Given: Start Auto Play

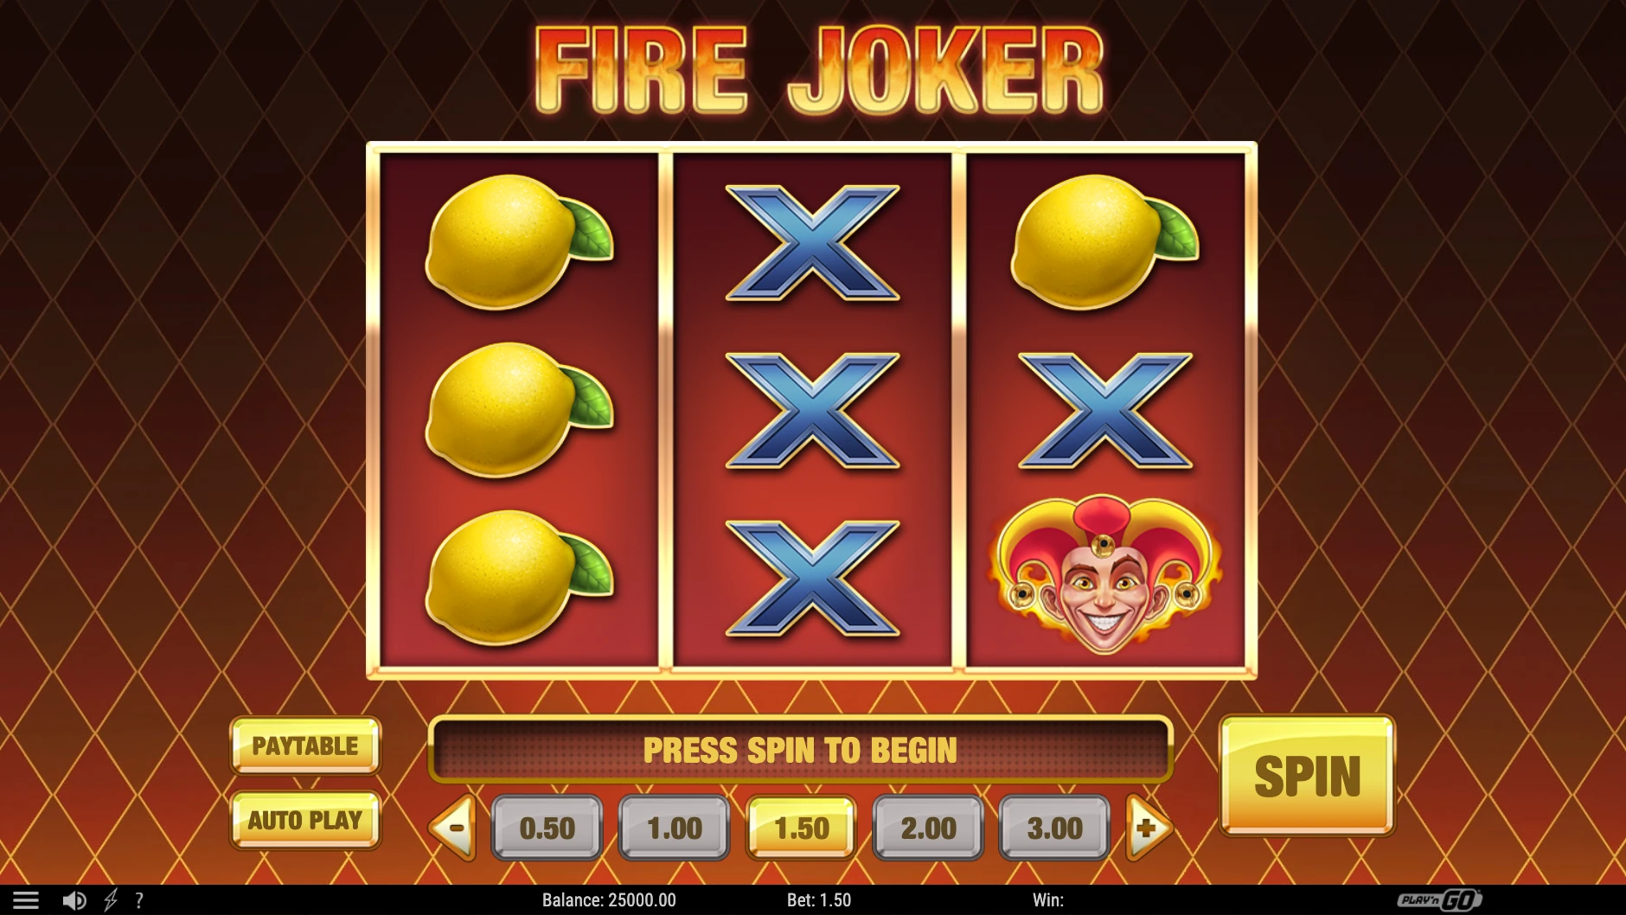Looking at the screenshot, I should [305, 820].
